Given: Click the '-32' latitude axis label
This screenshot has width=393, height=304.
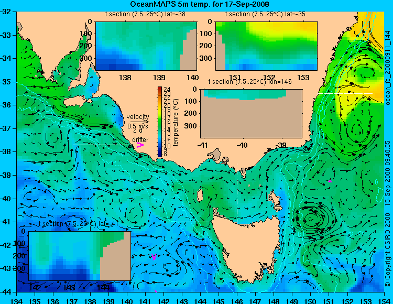Looking at the screenshot, I should point(5,12).
